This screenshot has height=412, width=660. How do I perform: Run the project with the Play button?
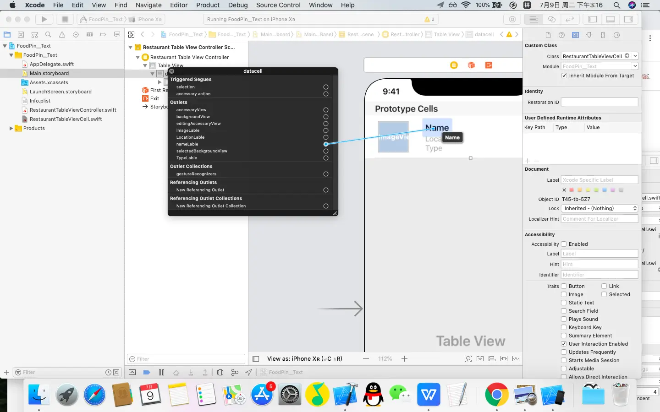(44, 19)
